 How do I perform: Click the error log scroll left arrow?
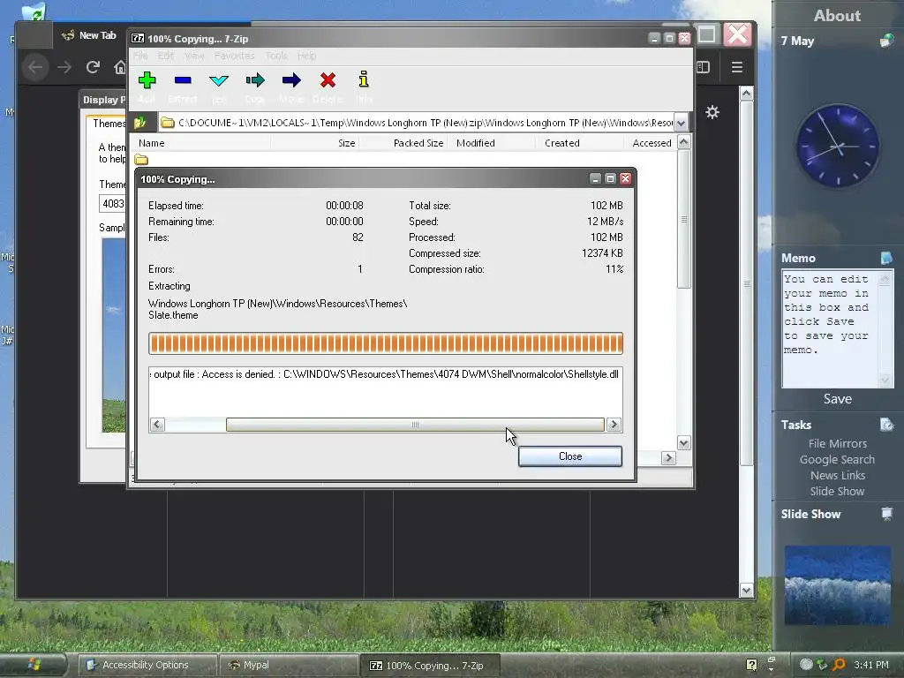[x=157, y=425]
